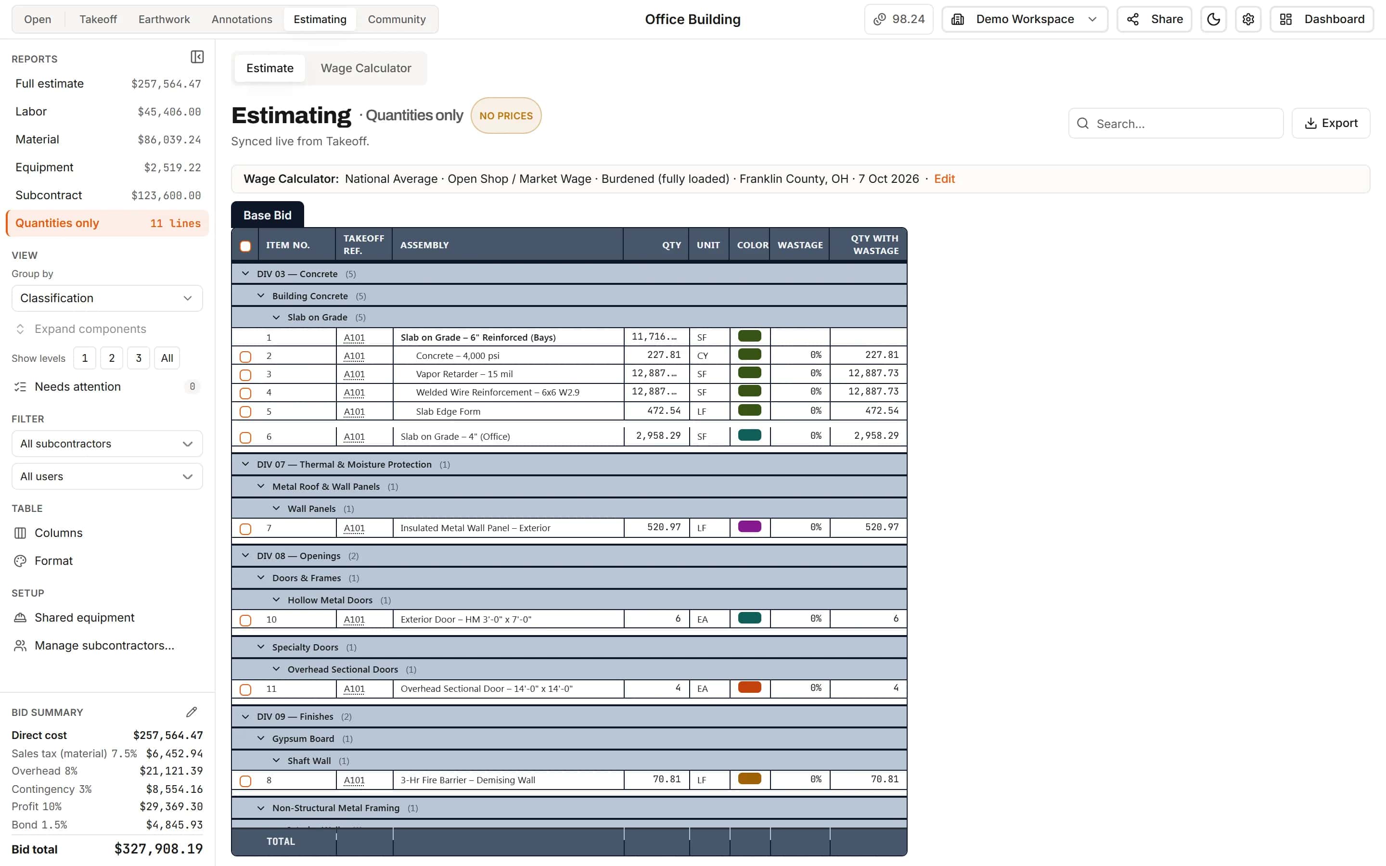Check row 11 Overhead Sectional Door
This screenshot has width=1386, height=866.
[x=245, y=689]
